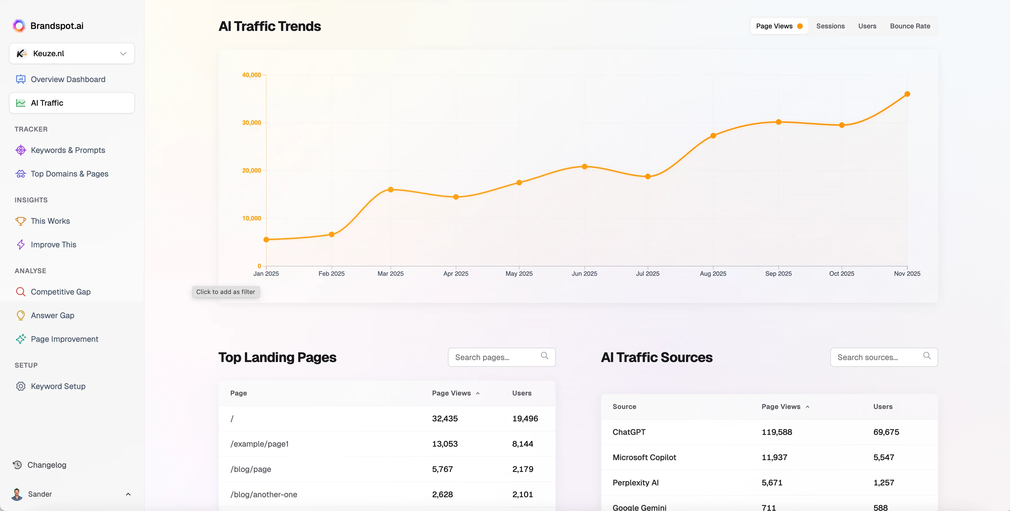The height and width of the screenshot is (511, 1010).
Task: Click the Answer Gap lightbulb icon
Action: (x=21, y=315)
